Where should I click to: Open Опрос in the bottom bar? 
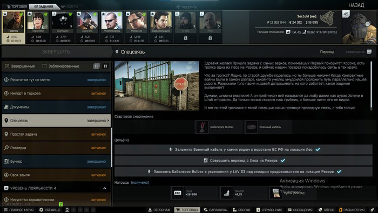(x=326, y=210)
